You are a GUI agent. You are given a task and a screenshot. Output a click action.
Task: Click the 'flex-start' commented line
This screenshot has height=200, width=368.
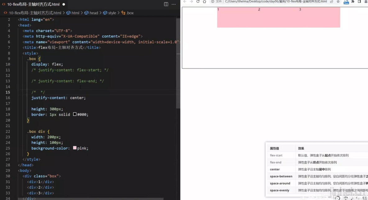point(70,70)
